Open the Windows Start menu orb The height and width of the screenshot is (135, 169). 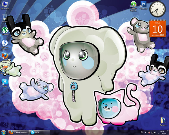click(x=3, y=132)
